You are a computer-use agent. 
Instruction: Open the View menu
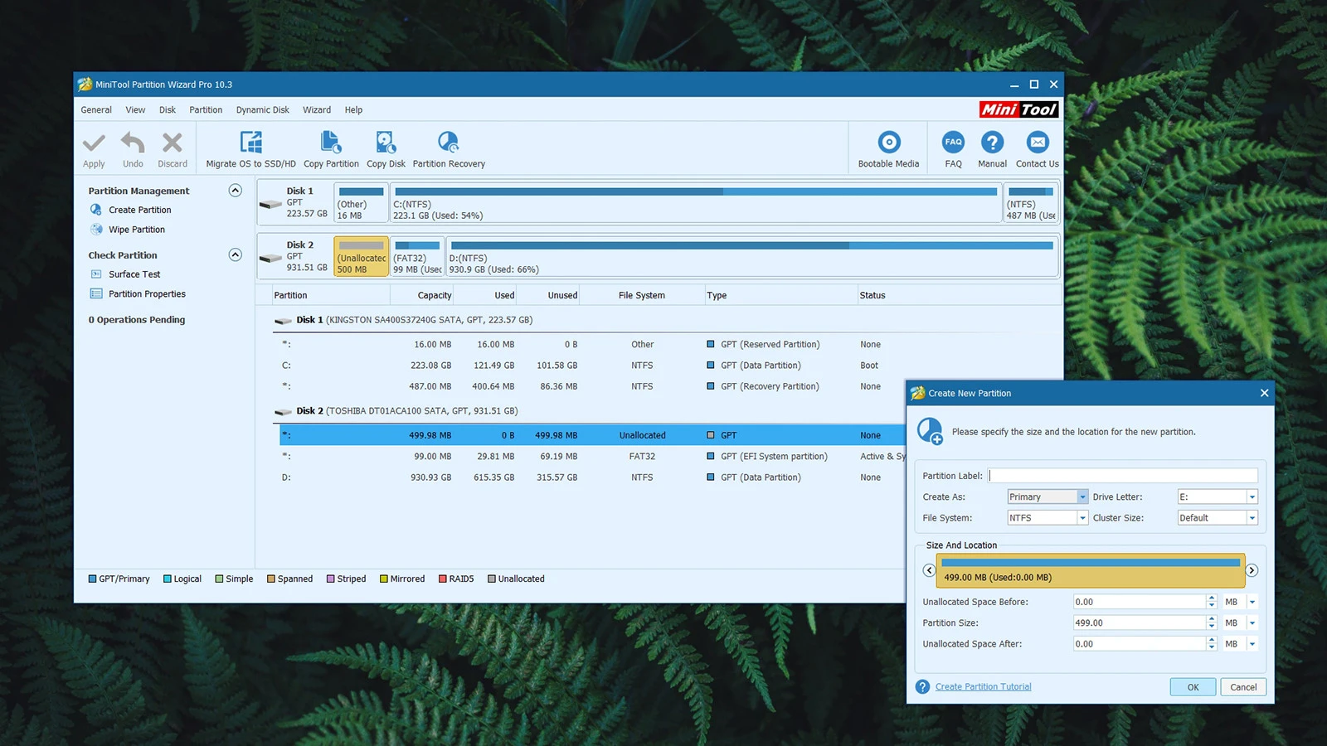tap(135, 109)
